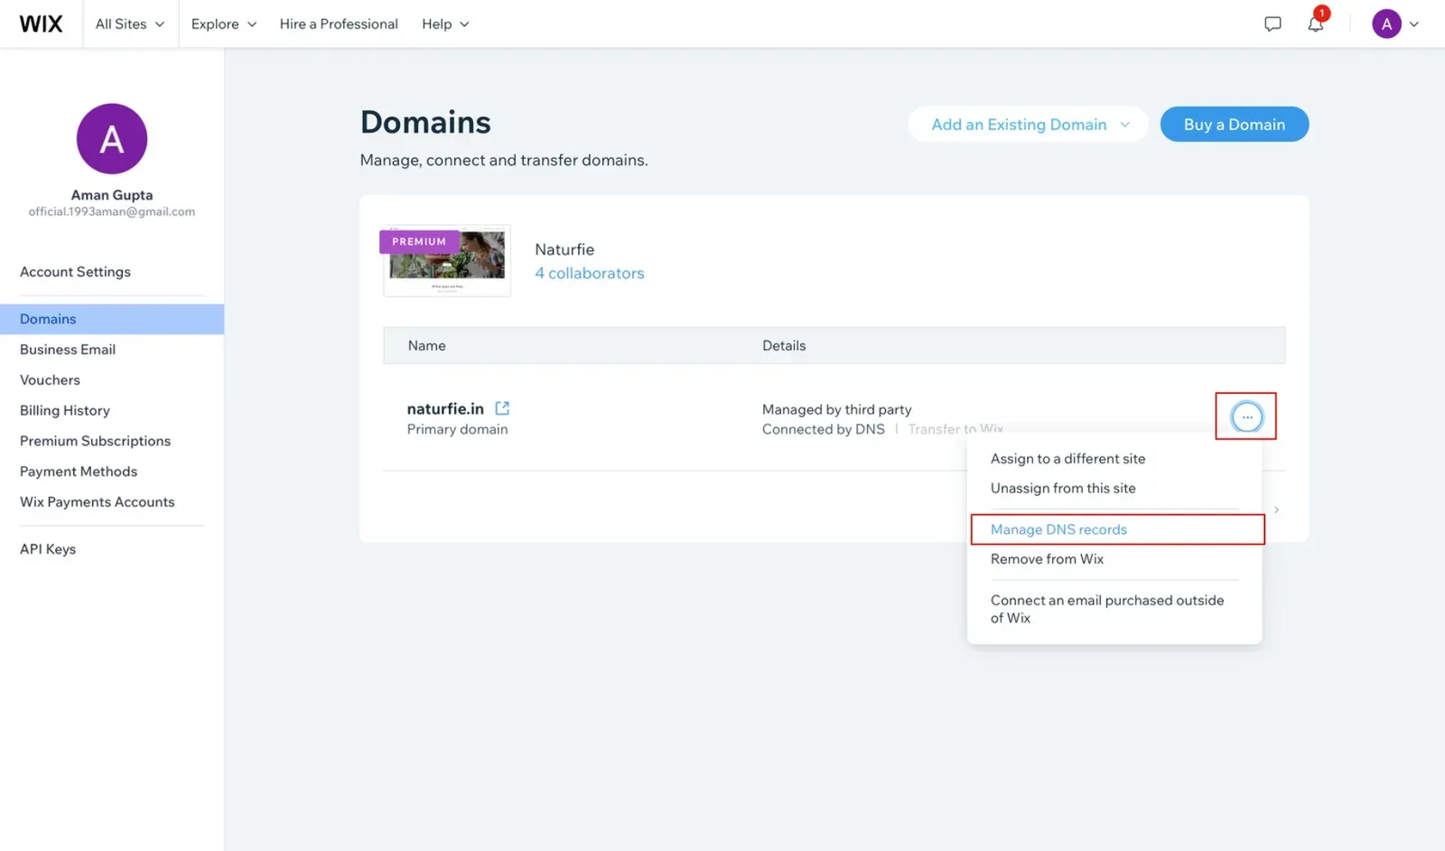Click the Details column header
This screenshot has height=851, width=1445.
pyautogui.click(x=784, y=345)
